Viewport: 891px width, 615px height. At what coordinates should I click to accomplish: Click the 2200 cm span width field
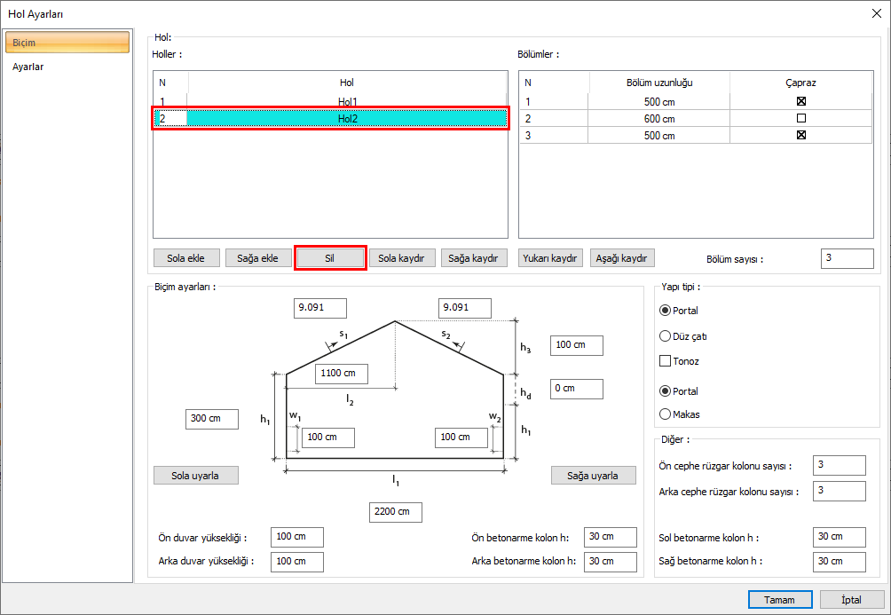[395, 512]
